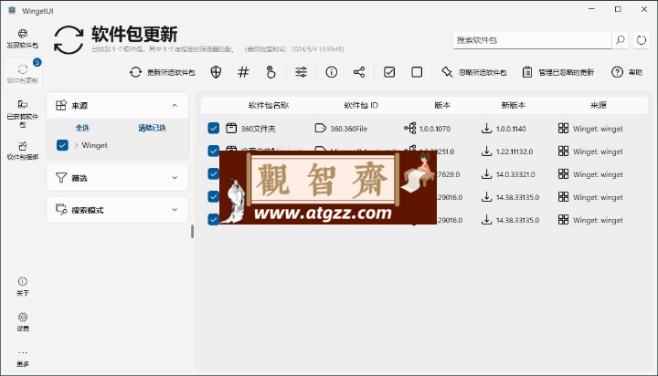Toggle checkbox in the 14.0.33321.0 row
This screenshot has height=376, width=658.
[214, 173]
